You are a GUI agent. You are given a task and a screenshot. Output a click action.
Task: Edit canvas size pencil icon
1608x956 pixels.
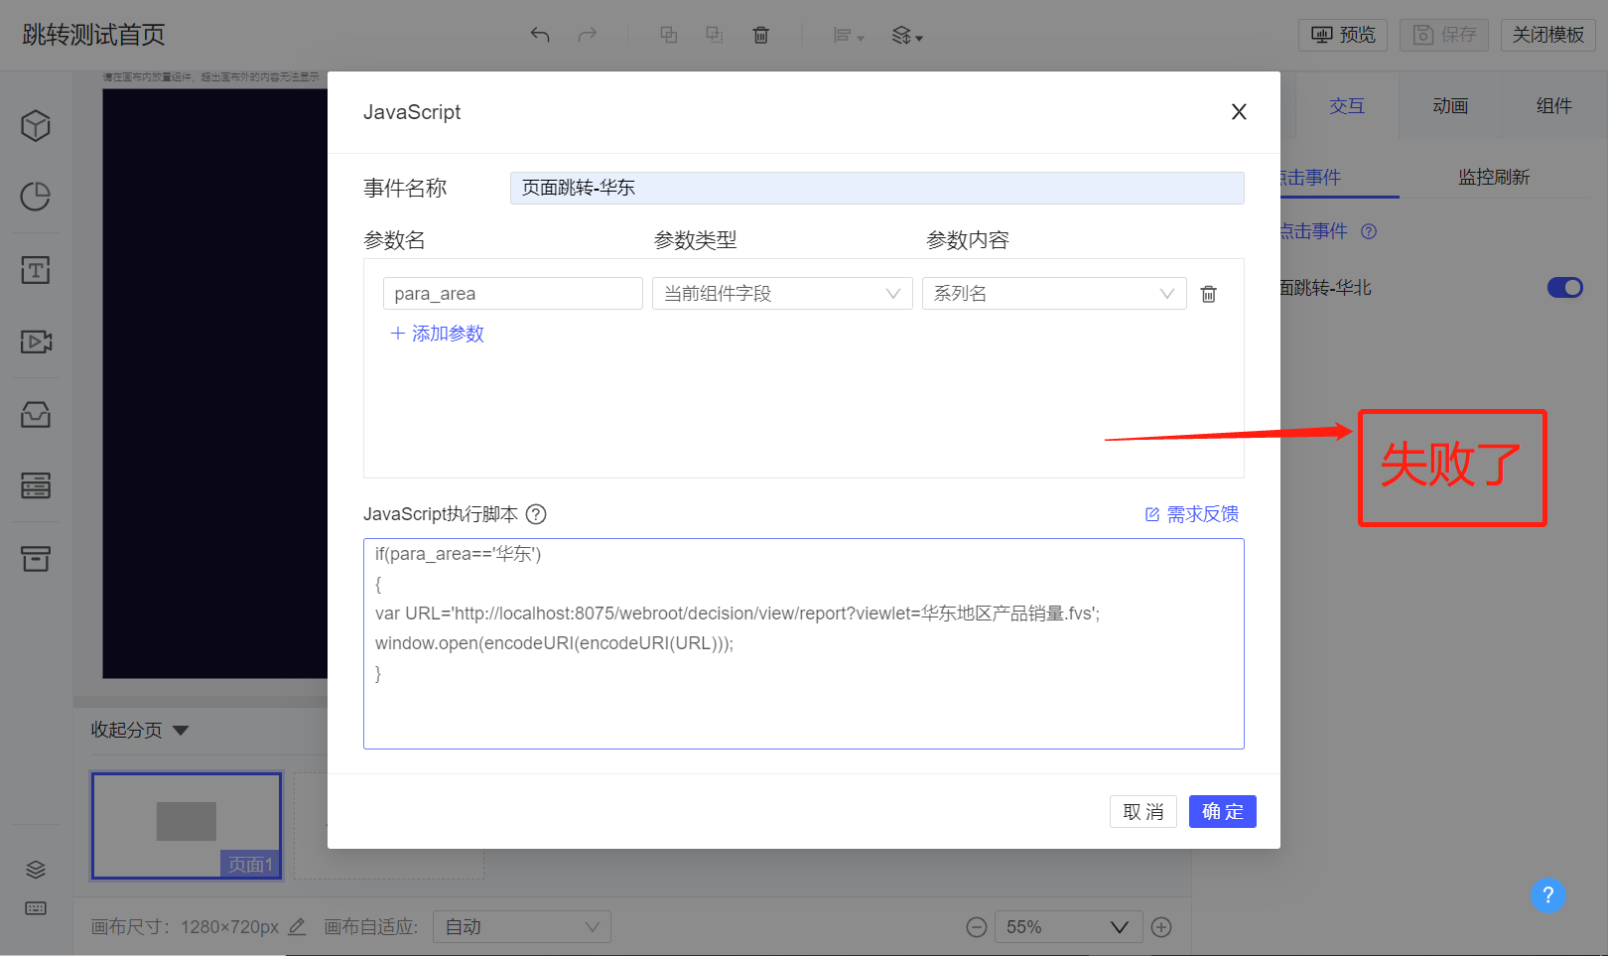coord(297,927)
